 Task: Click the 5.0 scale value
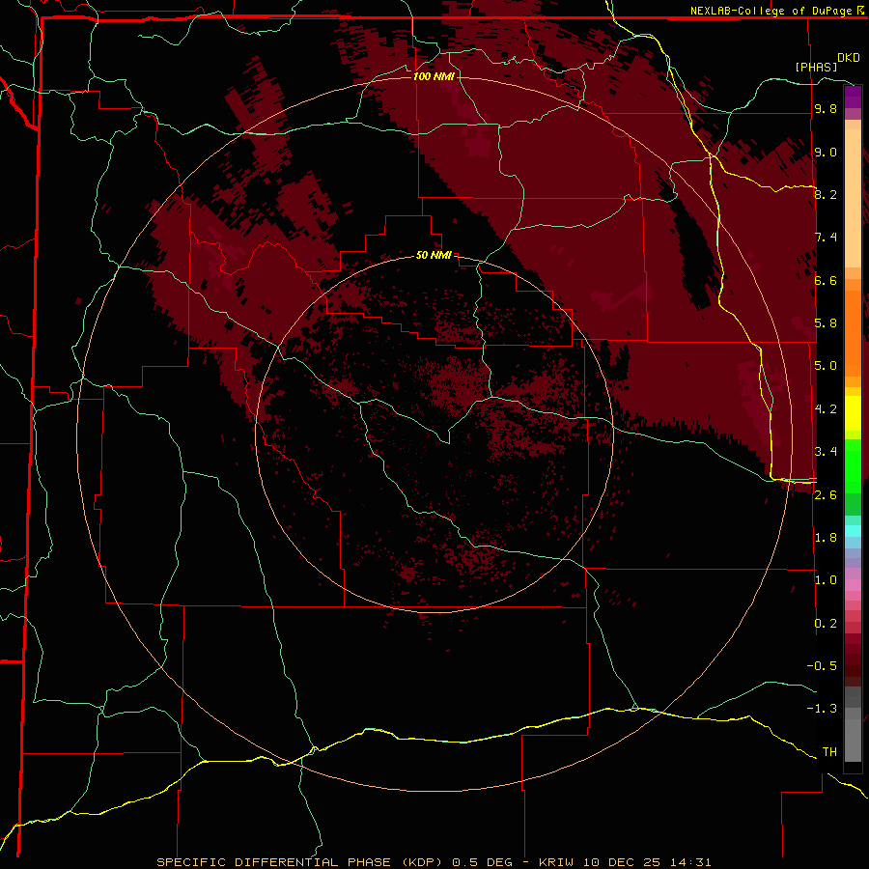tap(826, 366)
